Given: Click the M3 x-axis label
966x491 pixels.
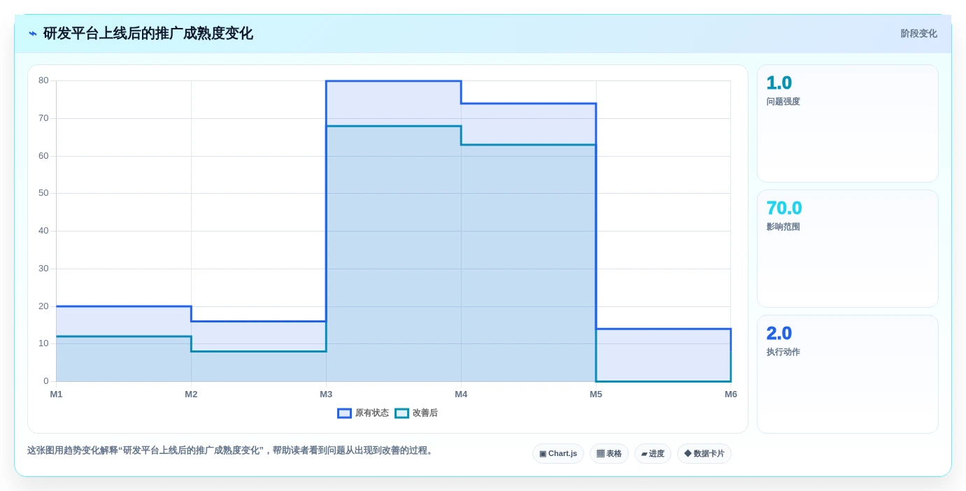Looking at the screenshot, I should tap(326, 394).
